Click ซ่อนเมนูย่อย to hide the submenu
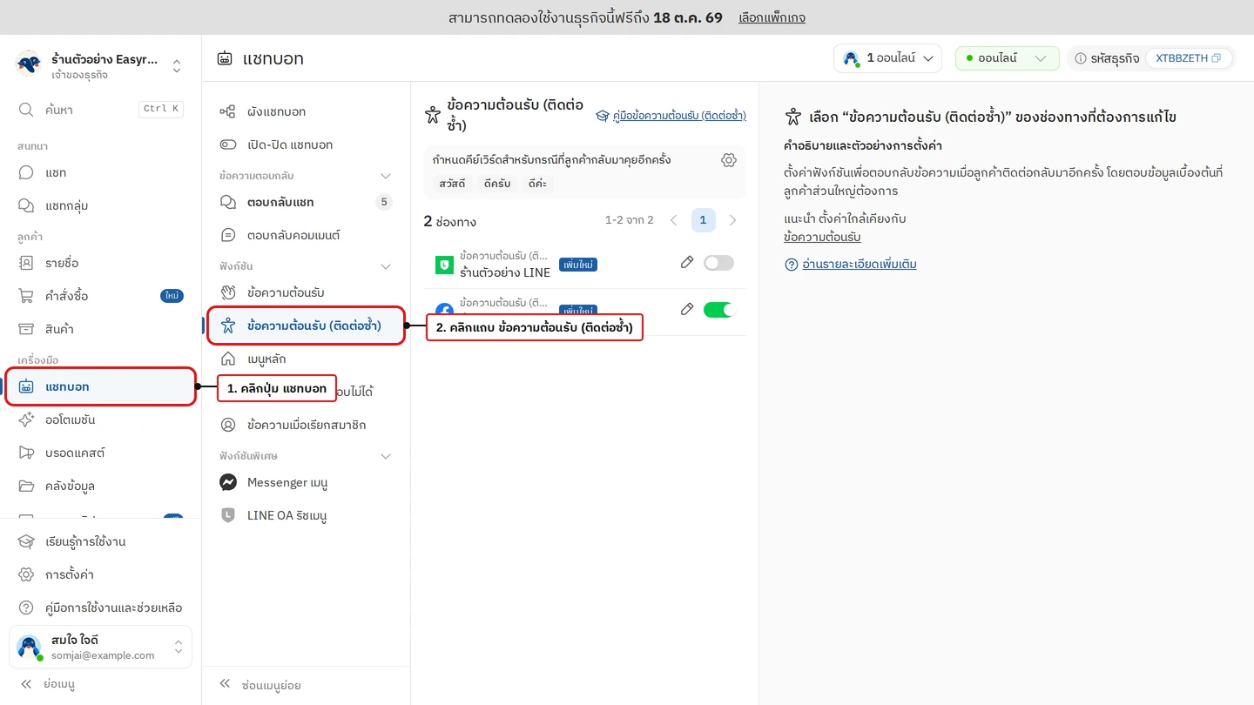This screenshot has height=705, width=1254. click(260, 685)
